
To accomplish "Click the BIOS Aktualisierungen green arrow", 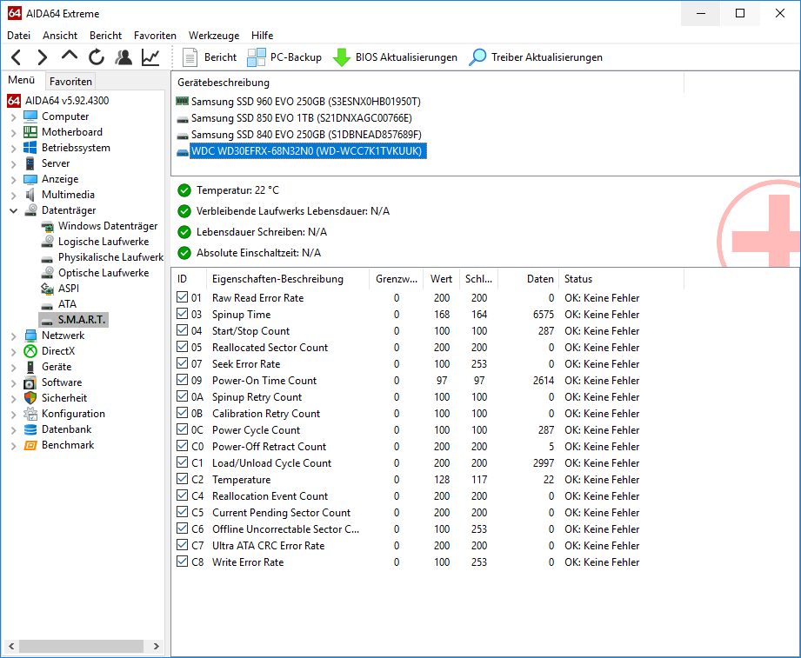I will [341, 57].
